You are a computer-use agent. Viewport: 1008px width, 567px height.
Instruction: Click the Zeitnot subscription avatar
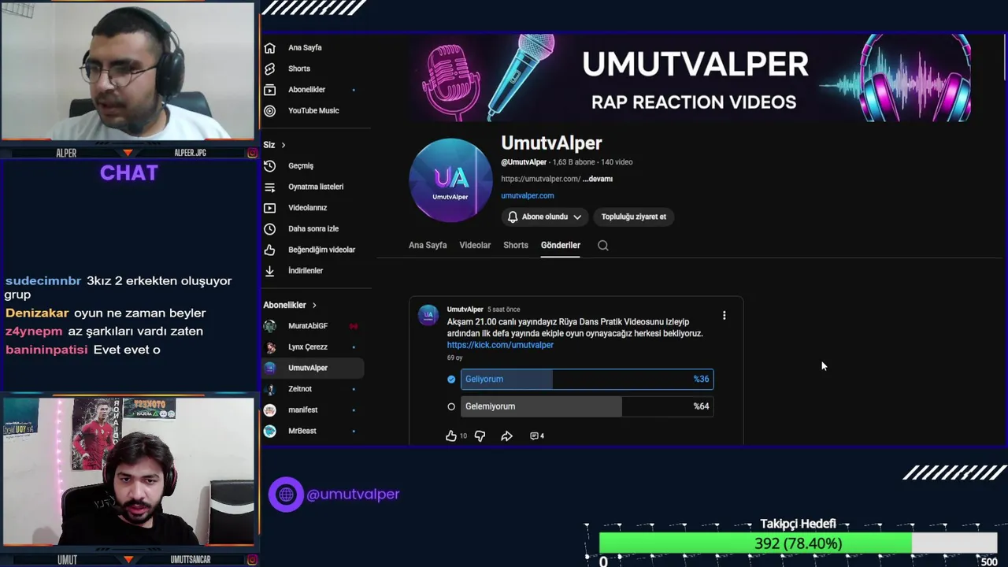pos(270,389)
